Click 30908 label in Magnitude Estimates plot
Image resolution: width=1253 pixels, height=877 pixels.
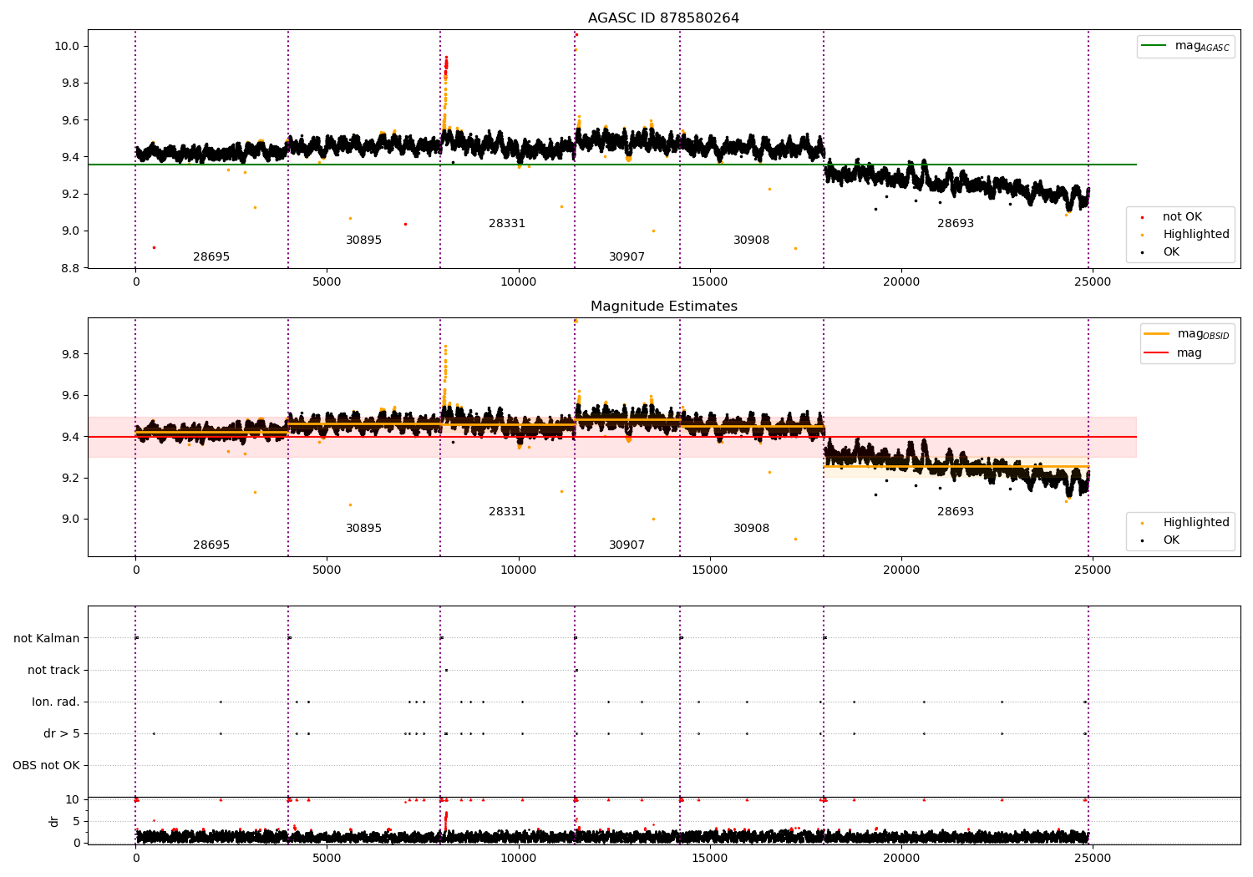tap(751, 529)
